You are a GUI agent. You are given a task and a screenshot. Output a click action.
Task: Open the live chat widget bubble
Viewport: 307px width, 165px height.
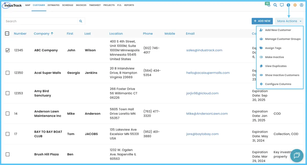297,156
